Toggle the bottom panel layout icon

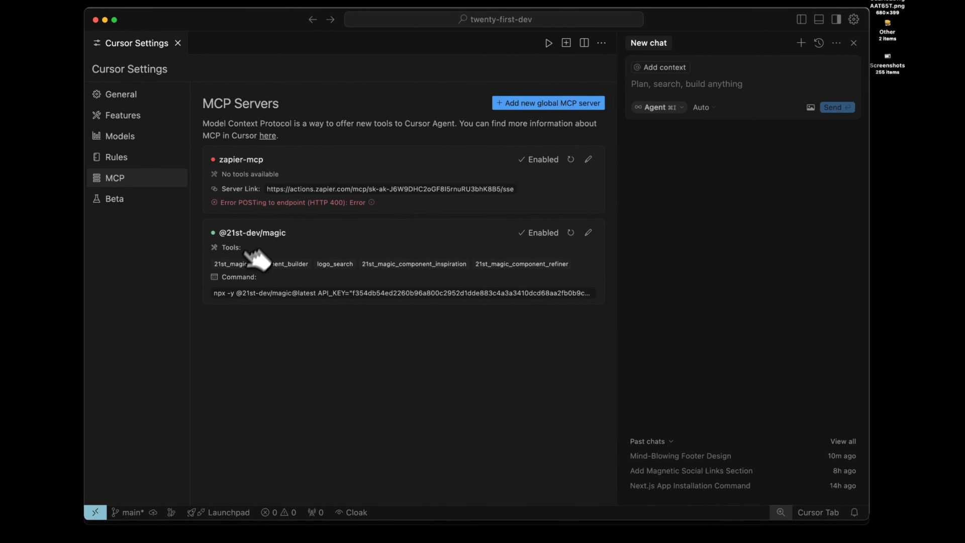[819, 19]
